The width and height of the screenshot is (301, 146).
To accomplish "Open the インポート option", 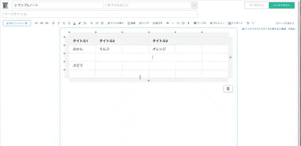I will (236, 23).
